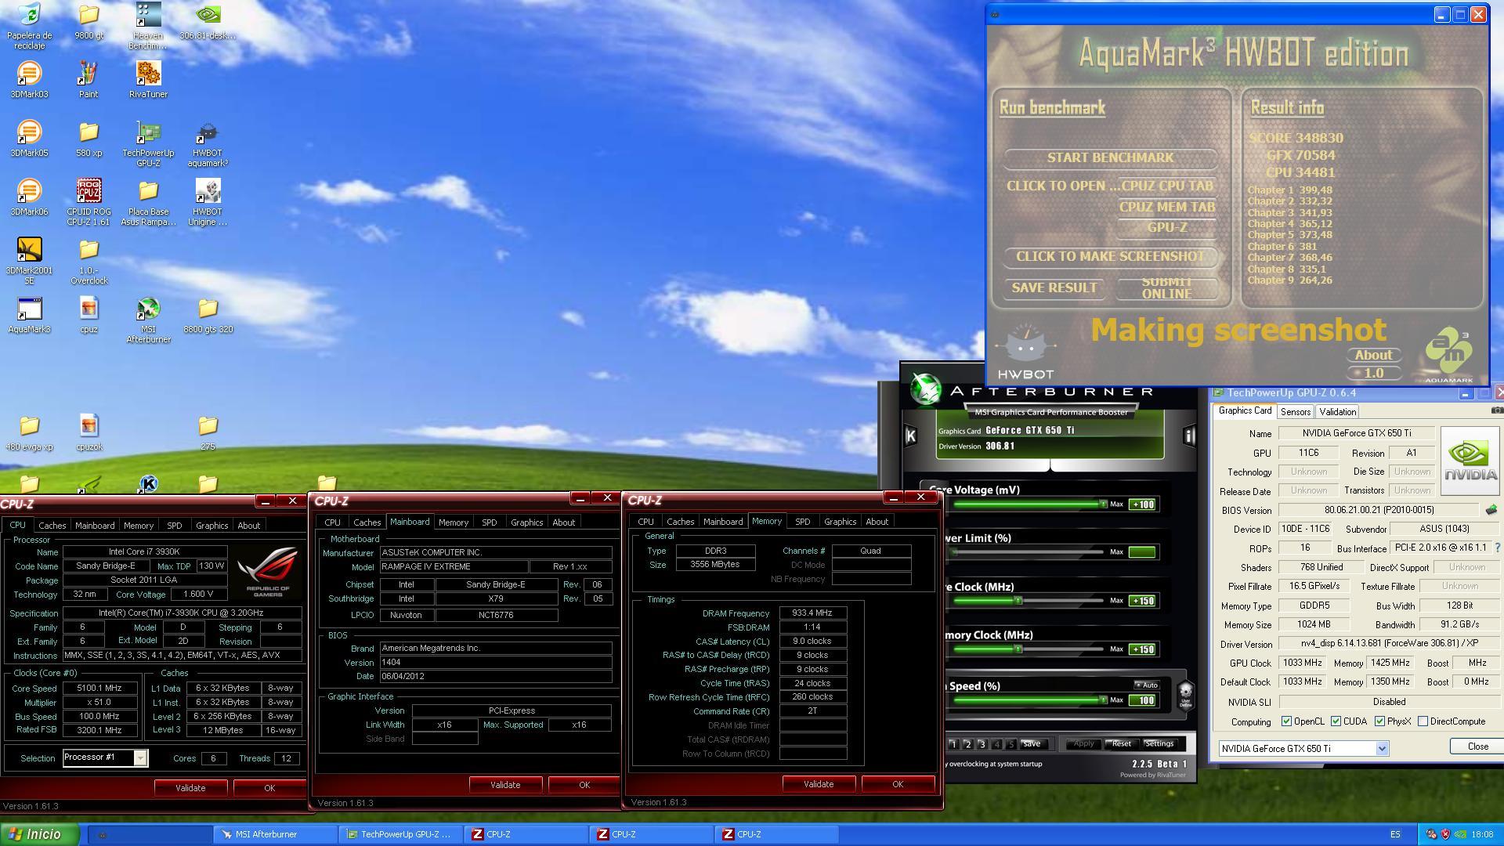
Task: Select Afterburner profile slot 3
Action: click(x=982, y=744)
